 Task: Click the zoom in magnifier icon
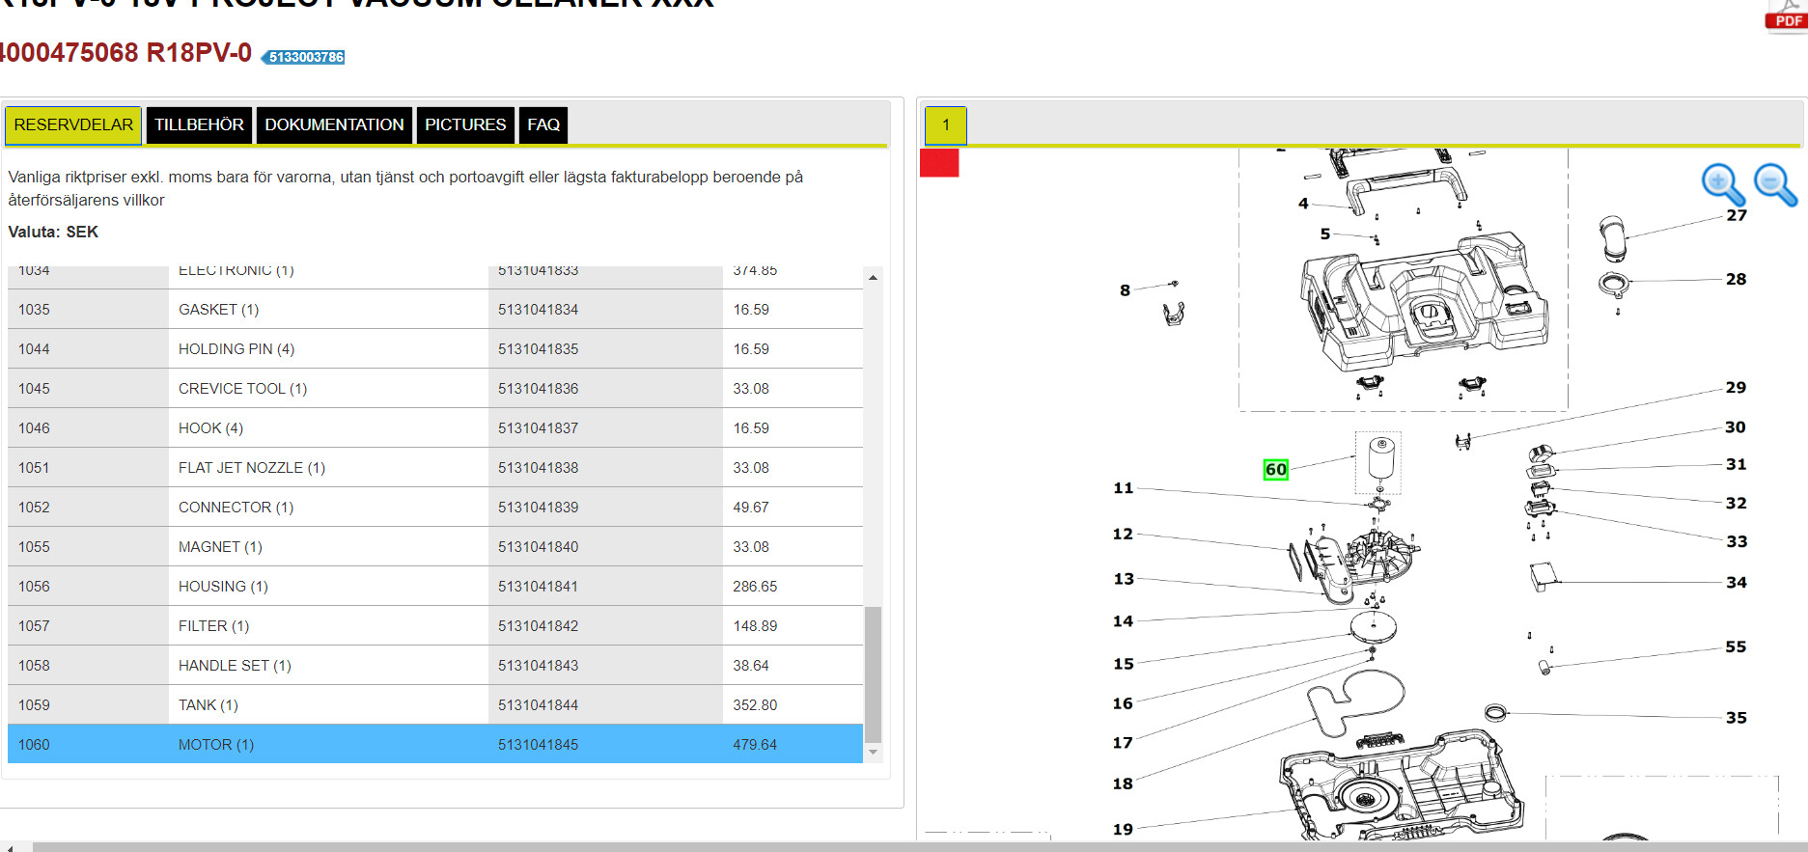point(1721,183)
